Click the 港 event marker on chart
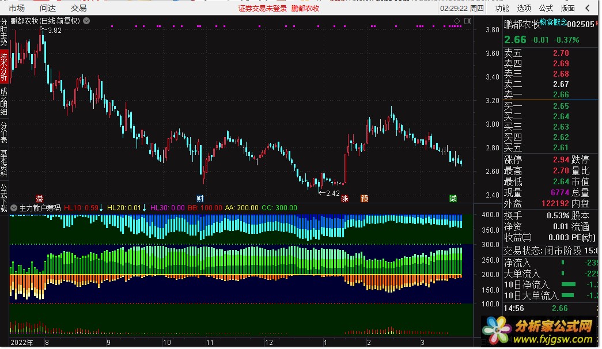This screenshot has height=349, width=602. click(39, 199)
